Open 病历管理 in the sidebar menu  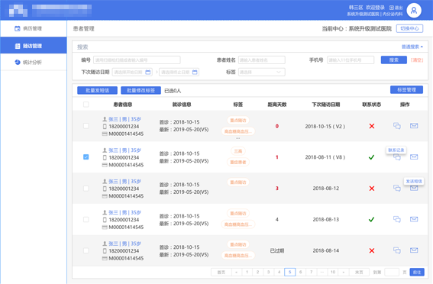pyautogui.click(x=34, y=28)
